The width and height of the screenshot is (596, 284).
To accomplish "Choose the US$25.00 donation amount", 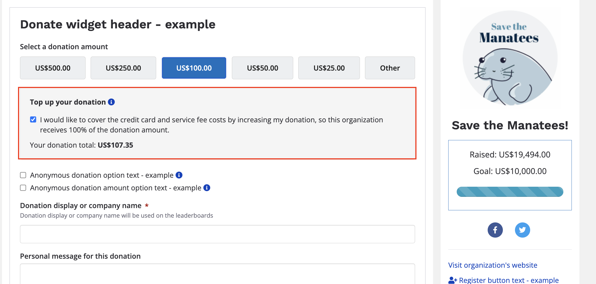I will pyautogui.click(x=329, y=68).
